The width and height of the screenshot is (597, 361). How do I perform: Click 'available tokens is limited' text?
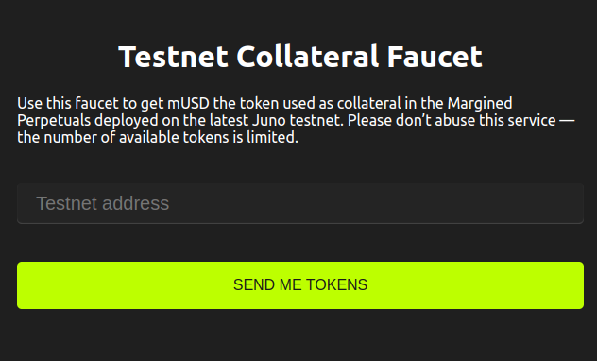point(209,137)
